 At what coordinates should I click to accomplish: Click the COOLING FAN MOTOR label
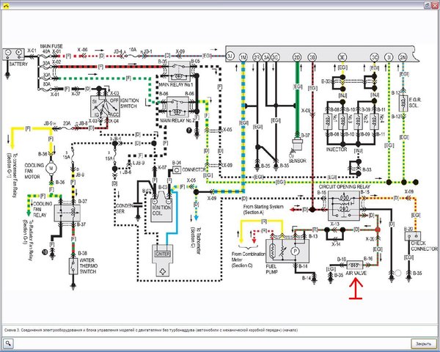click(34, 171)
